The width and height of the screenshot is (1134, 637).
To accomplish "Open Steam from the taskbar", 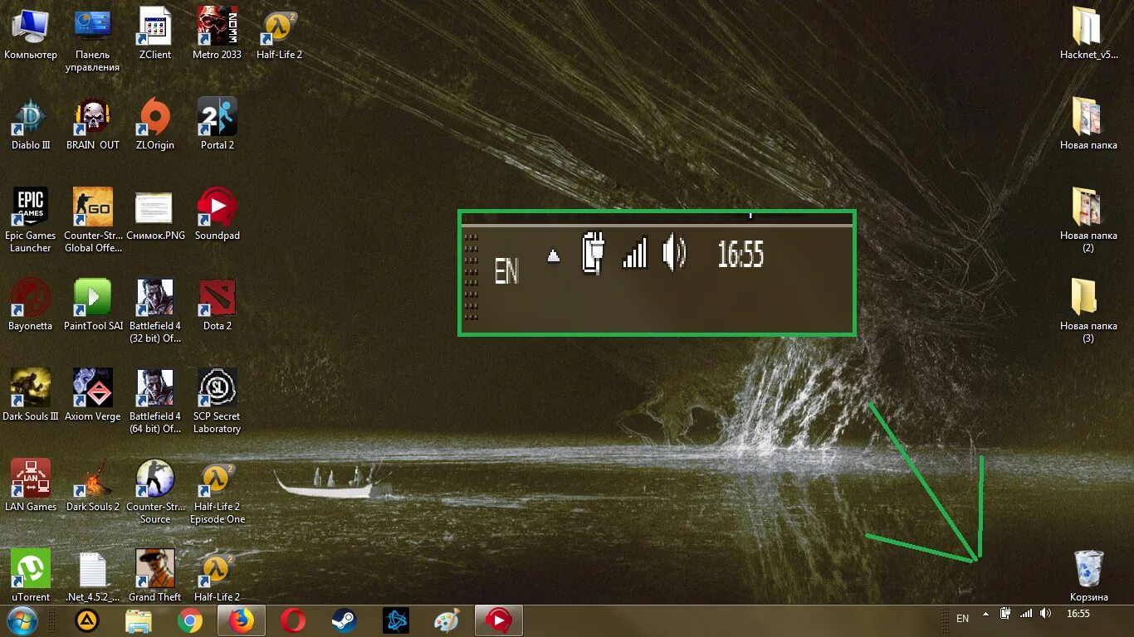I will point(344,620).
